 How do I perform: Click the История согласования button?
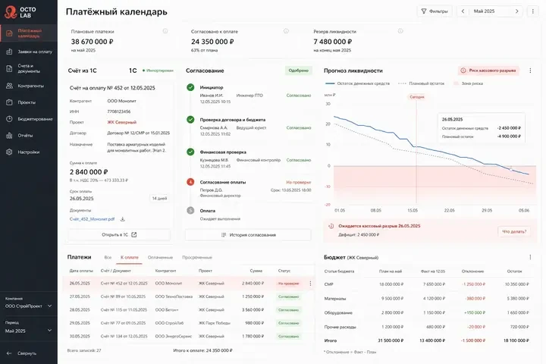(x=248, y=235)
